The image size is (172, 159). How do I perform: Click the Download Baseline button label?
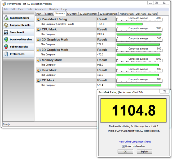pyautogui.click(x=21, y=39)
